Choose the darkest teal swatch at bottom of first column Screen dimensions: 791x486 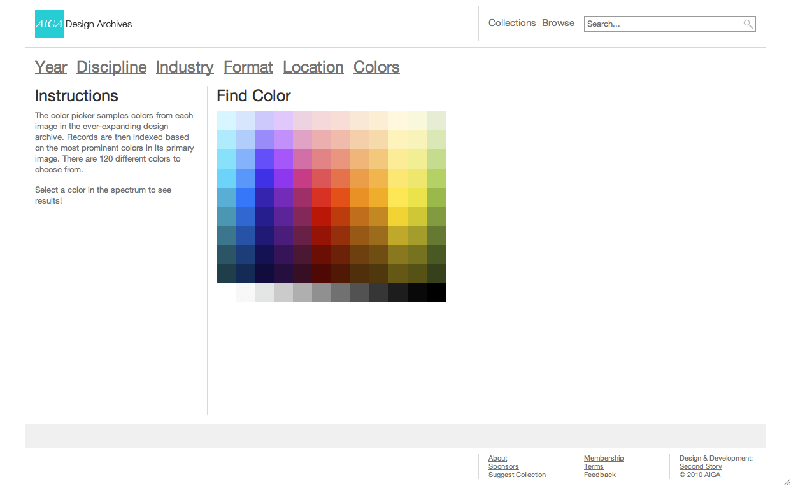226,274
